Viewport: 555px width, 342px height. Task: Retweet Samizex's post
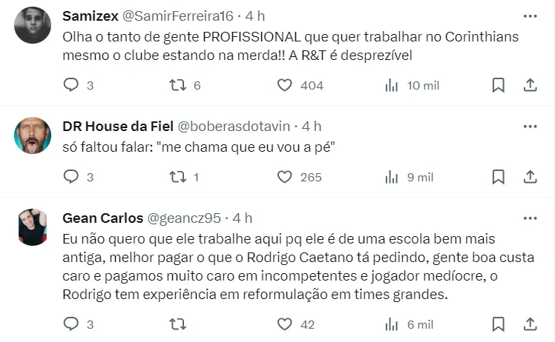(x=178, y=85)
